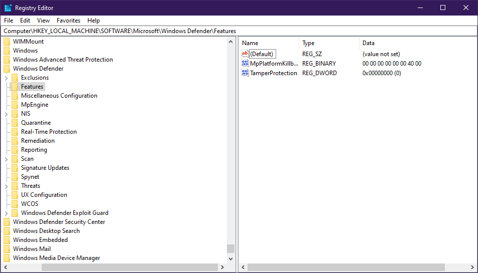Click the tree pane vertical scrollbar thumb
This screenshot has width=478, height=273.
[x=231, y=248]
